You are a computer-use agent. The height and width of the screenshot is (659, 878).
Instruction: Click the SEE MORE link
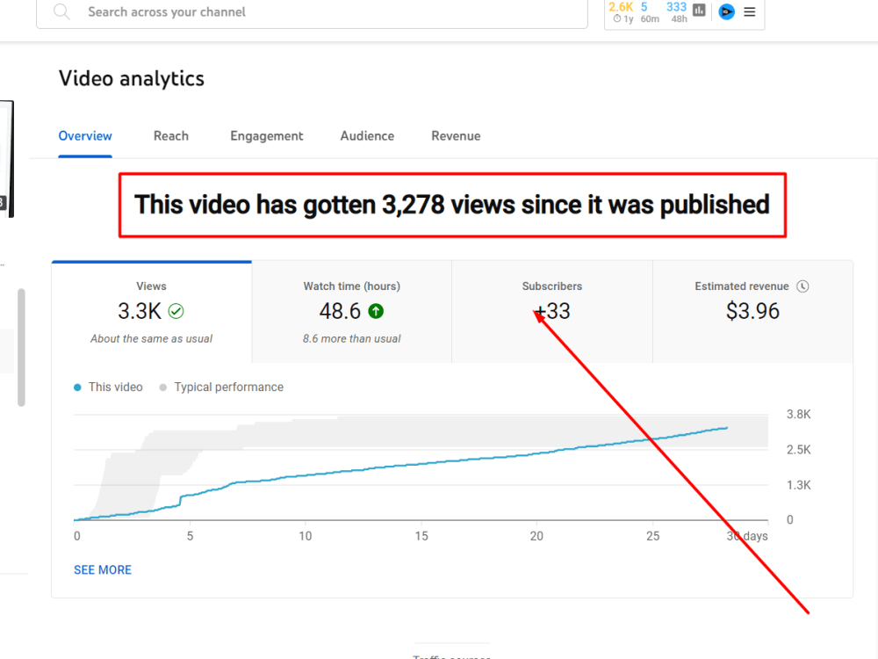(x=103, y=569)
